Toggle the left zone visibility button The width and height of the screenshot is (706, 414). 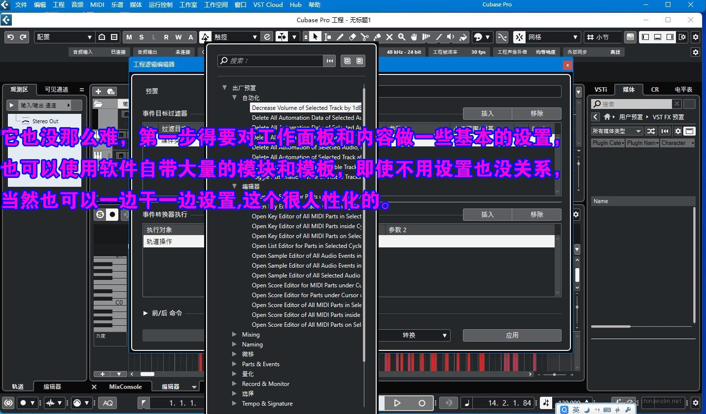pos(645,37)
